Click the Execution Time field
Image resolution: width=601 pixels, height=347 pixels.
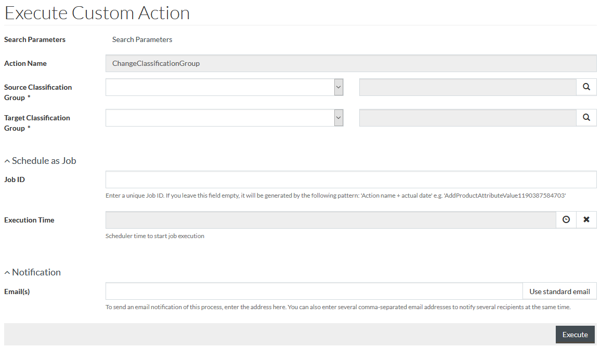click(x=331, y=220)
